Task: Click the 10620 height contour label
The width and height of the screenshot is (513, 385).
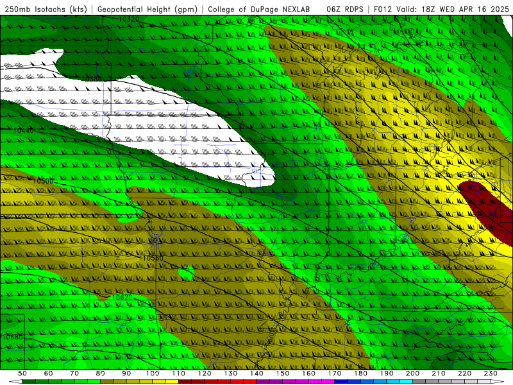Action: [122, 297]
